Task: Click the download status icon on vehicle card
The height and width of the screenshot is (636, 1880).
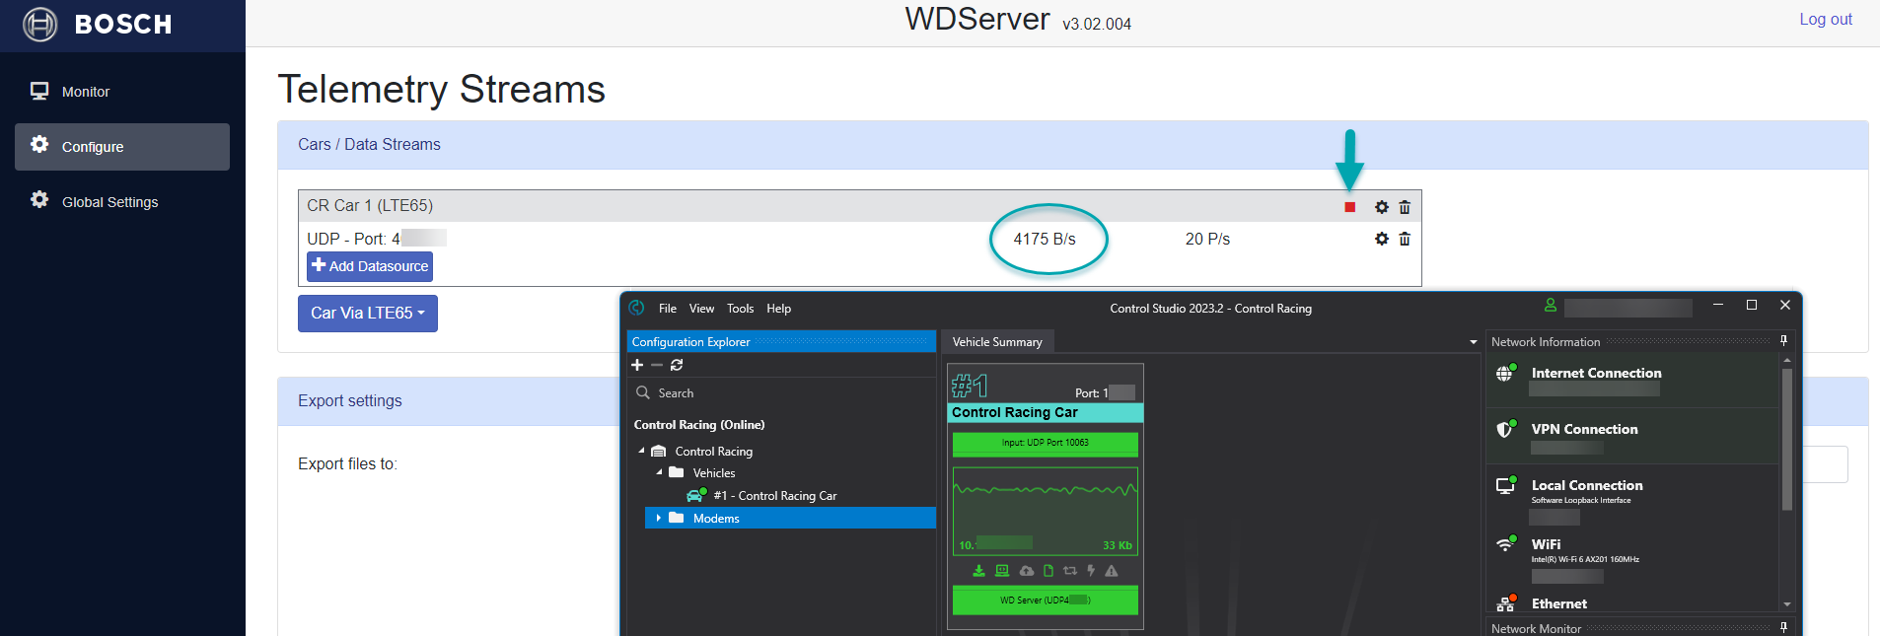Action: 978,571
